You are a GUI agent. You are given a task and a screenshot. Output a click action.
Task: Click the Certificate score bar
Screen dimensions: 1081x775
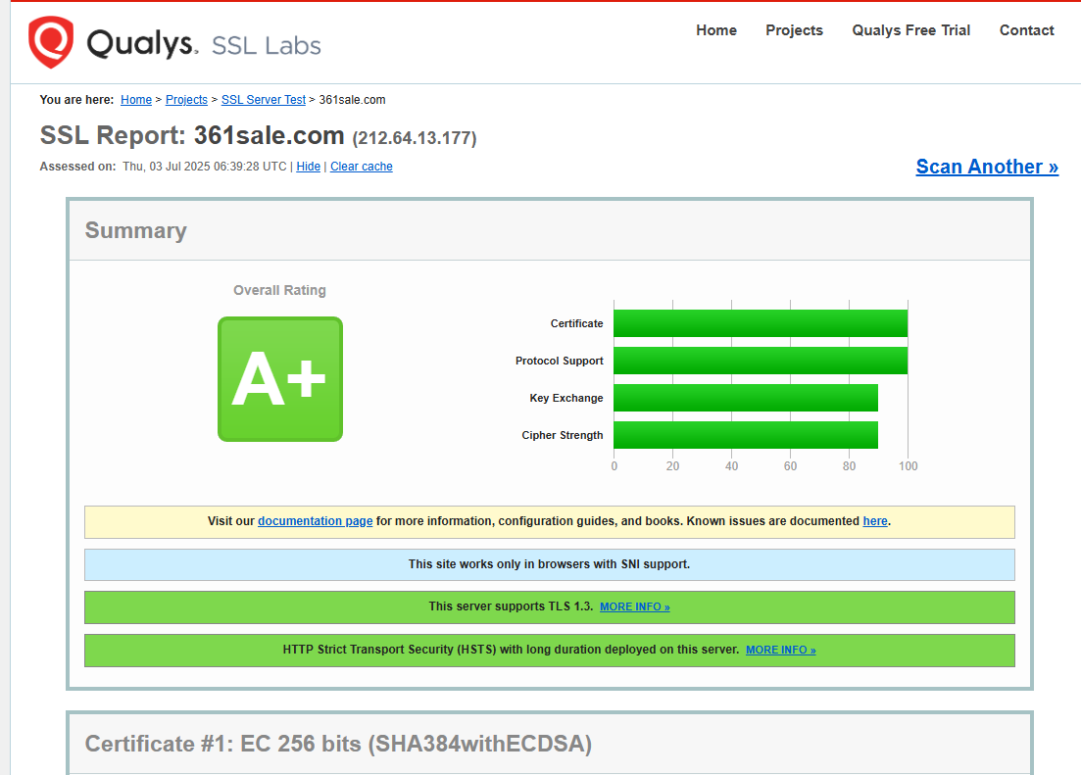pos(760,323)
